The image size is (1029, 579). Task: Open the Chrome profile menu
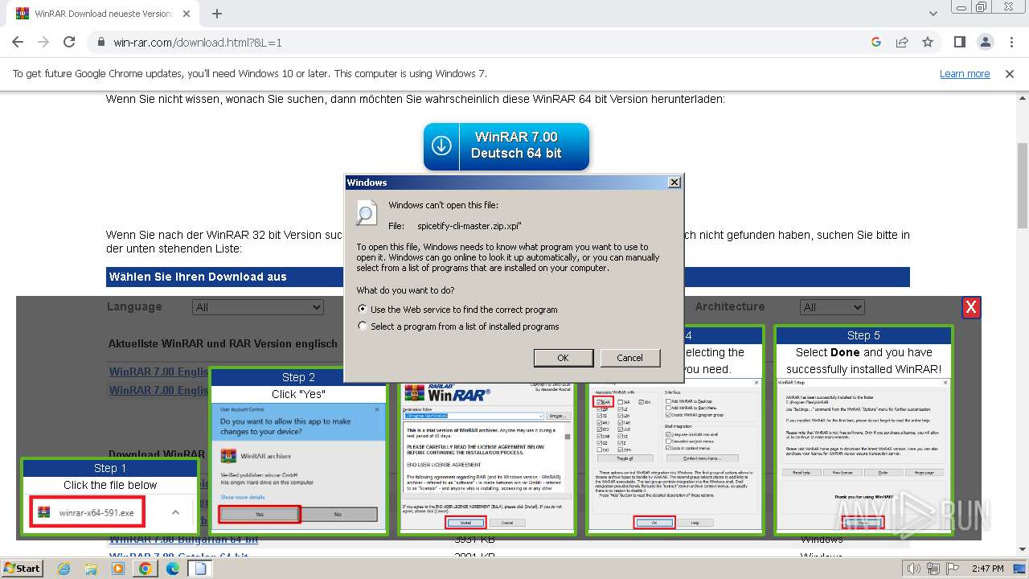[x=986, y=42]
